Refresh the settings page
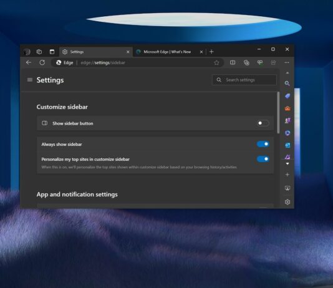The height and width of the screenshot is (288, 333). [x=42, y=62]
